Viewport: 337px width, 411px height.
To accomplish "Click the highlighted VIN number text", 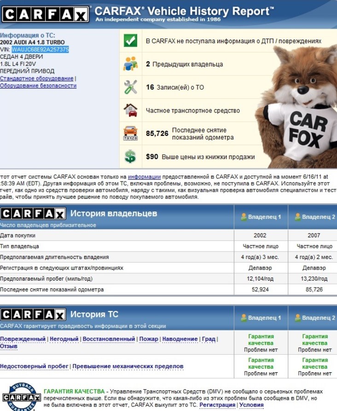I will coord(41,49).
